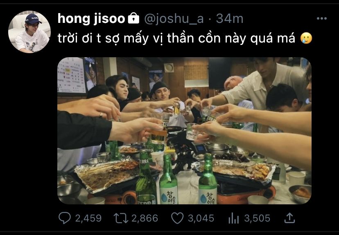This screenshot has height=235, width=339.
Task: Tap the crying smile emoji in tweet
Action: coord(306,38)
